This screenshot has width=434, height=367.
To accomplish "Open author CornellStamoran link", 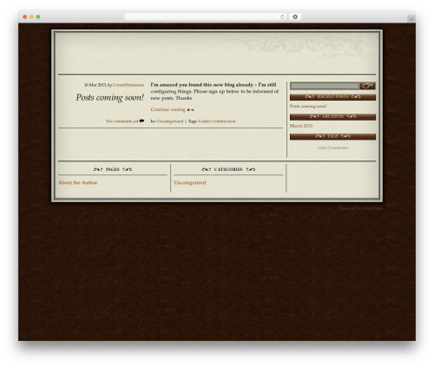I will (x=128, y=85).
